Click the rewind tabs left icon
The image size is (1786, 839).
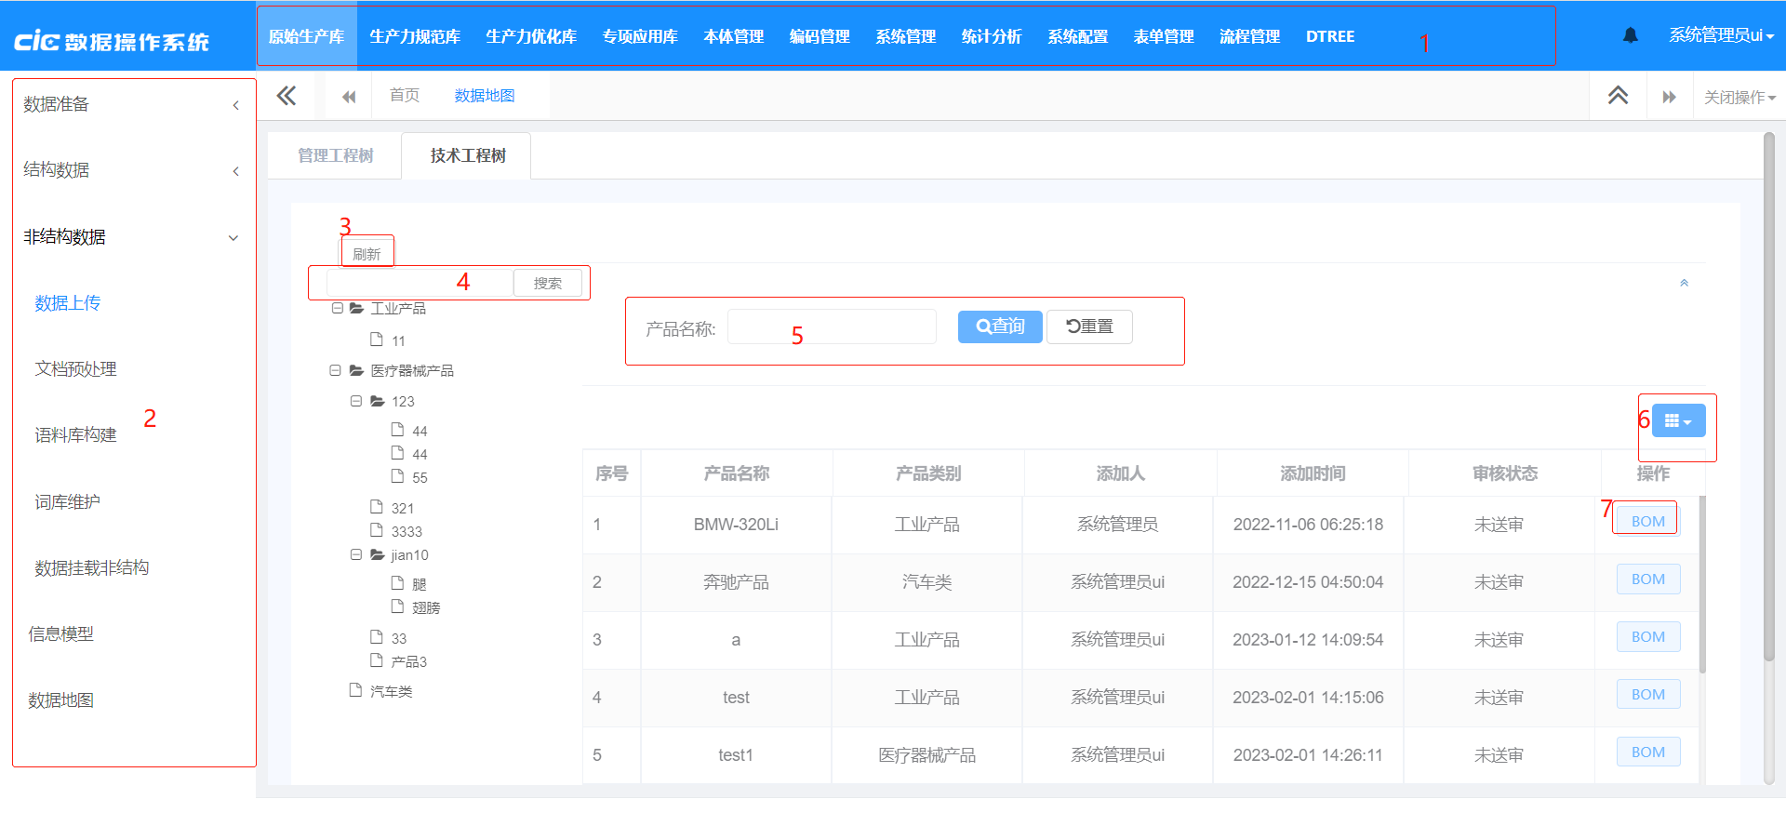[349, 97]
